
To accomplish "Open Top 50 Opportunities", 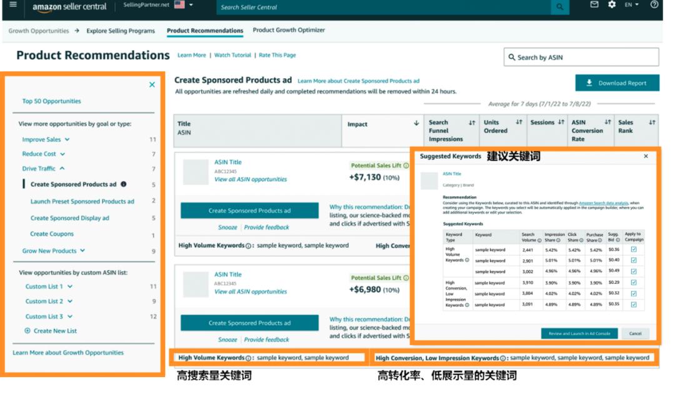I will [x=52, y=101].
